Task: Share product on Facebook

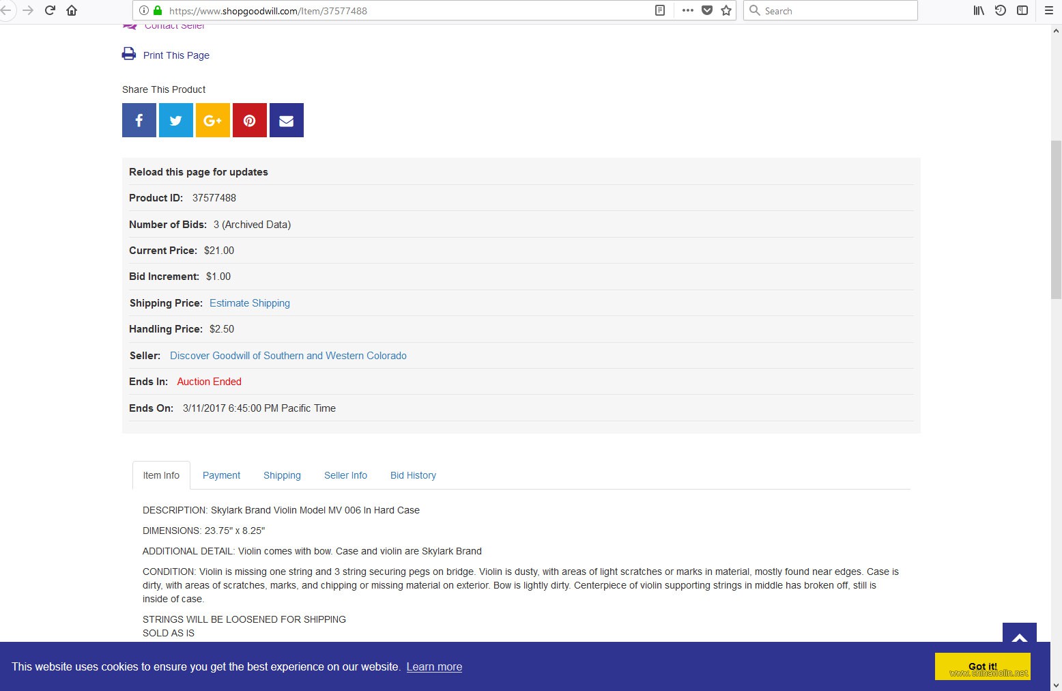Action: pos(139,120)
